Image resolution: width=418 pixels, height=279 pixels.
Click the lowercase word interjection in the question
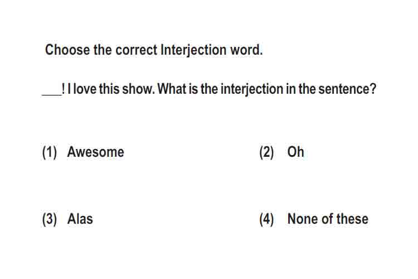[x=252, y=89]
